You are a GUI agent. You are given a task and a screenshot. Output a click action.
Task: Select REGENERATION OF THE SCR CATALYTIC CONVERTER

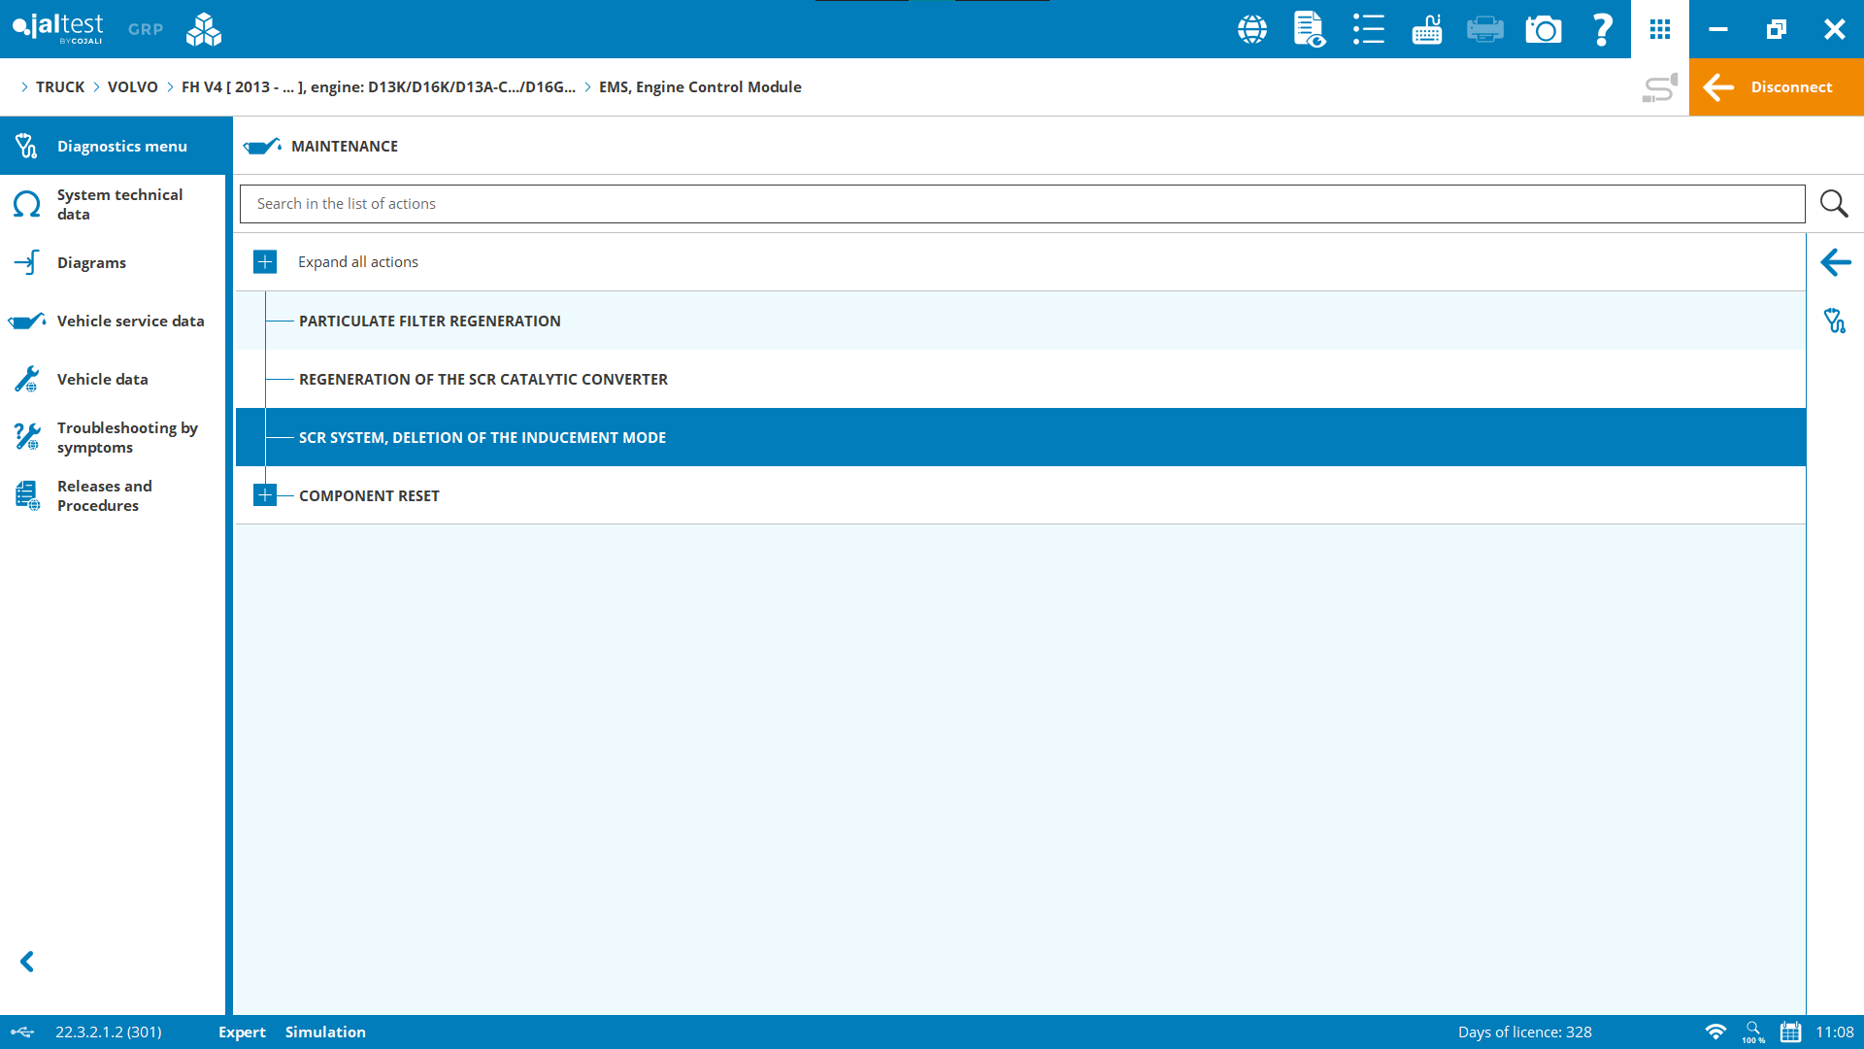coord(1020,379)
